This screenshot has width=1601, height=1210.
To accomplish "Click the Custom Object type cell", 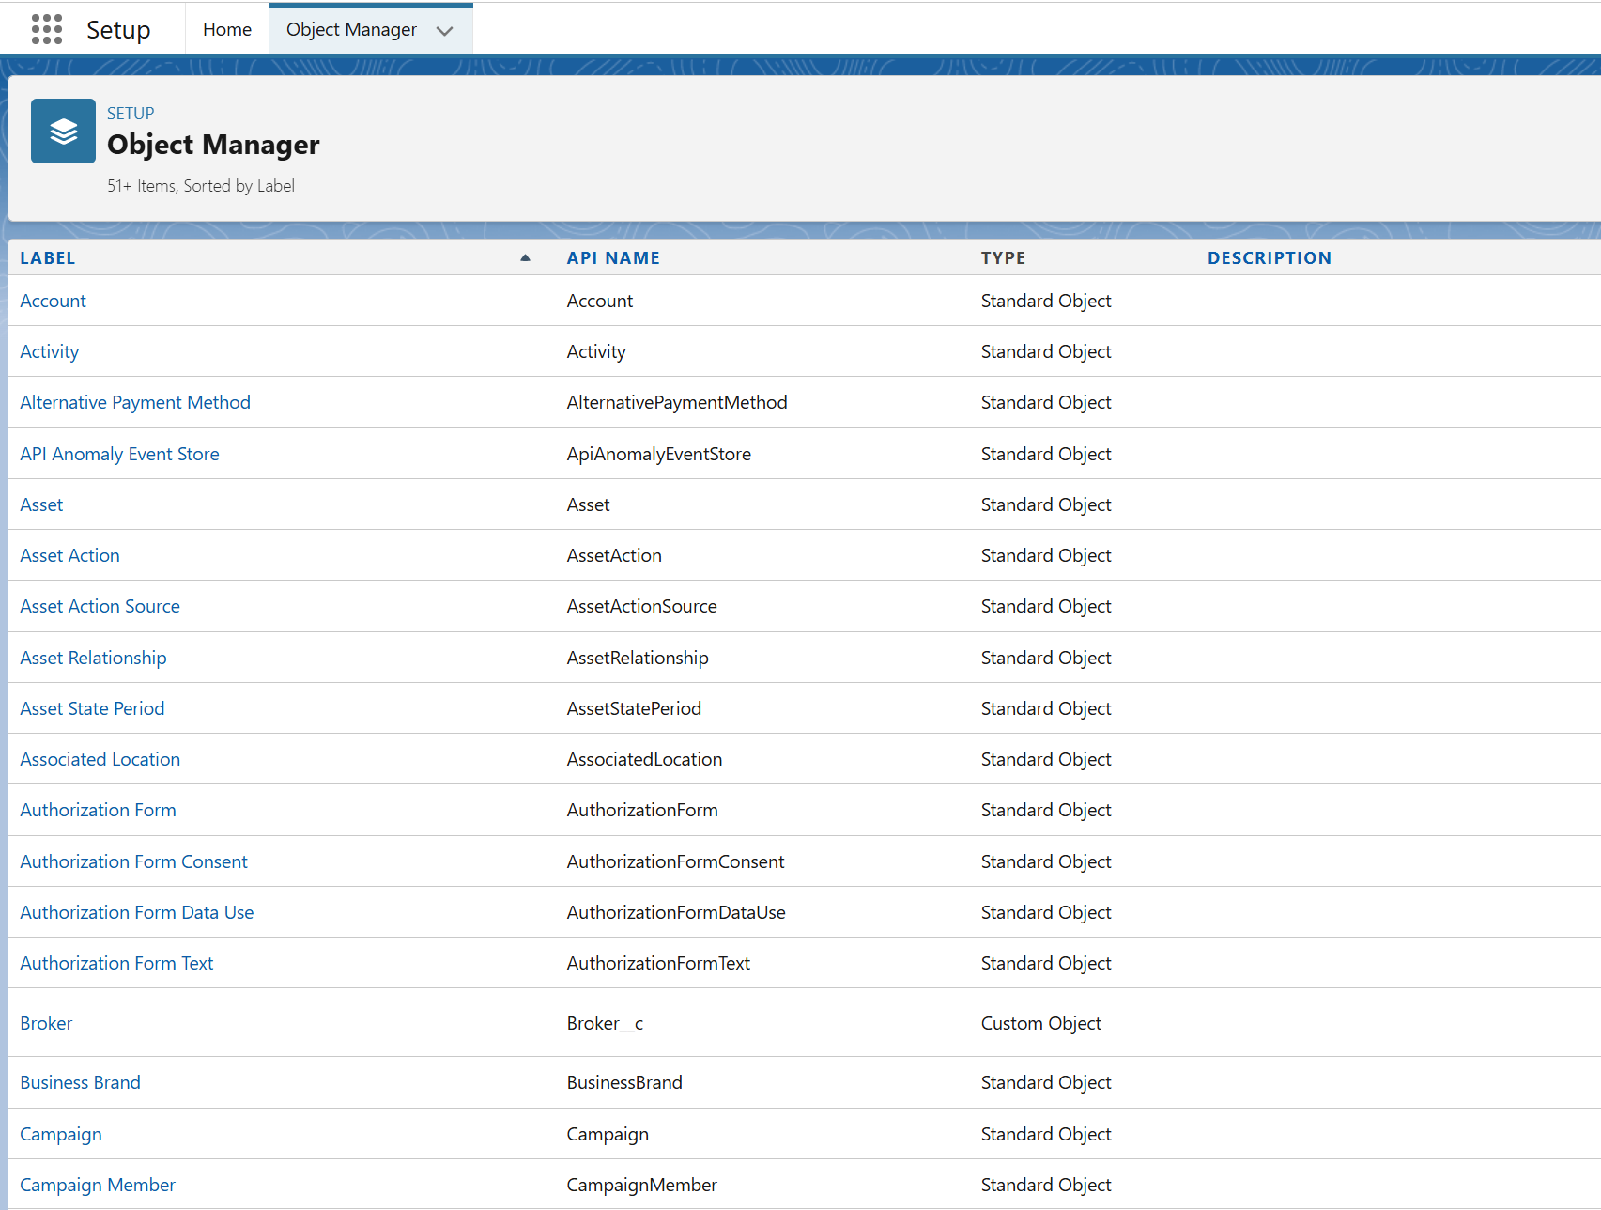I will click(x=1041, y=1023).
